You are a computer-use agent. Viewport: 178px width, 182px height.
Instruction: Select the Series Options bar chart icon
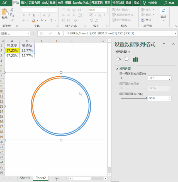coord(136,59)
